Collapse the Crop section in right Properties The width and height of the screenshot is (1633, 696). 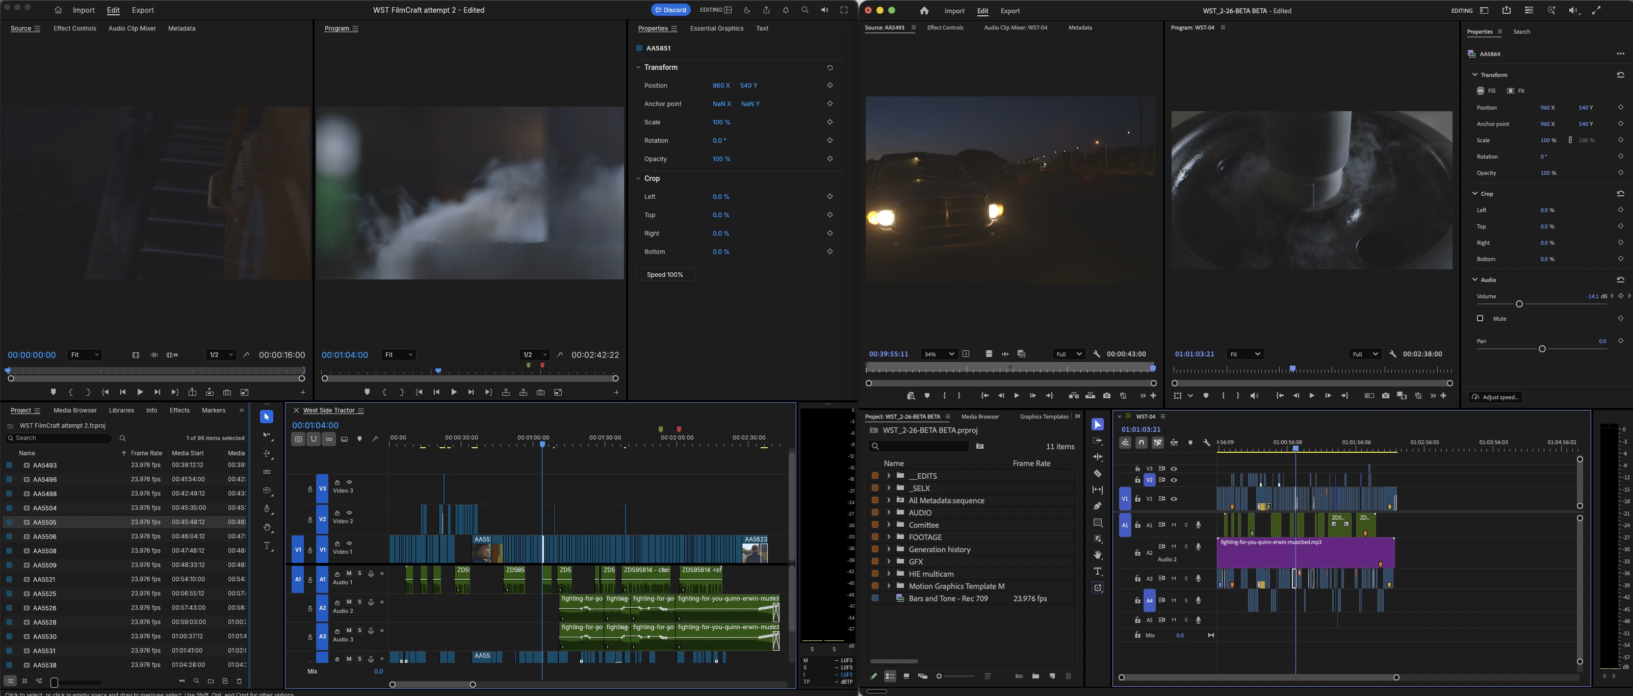pyautogui.click(x=1474, y=193)
